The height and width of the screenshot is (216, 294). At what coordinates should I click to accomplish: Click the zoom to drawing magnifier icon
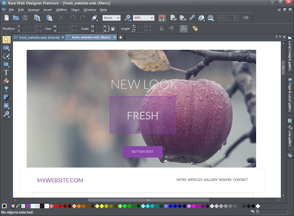(x=128, y=18)
